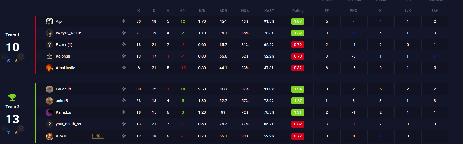Sort by the HS% column header
This screenshot has width=463, height=144.
(245, 11)
